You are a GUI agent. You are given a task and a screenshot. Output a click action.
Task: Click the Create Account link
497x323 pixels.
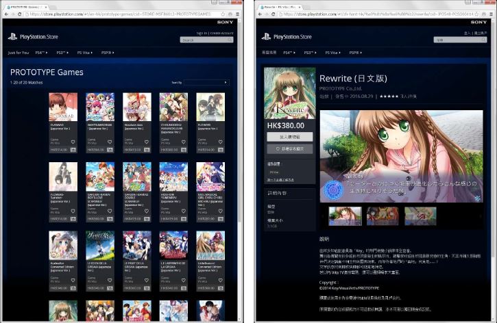[x=221, y=33]
